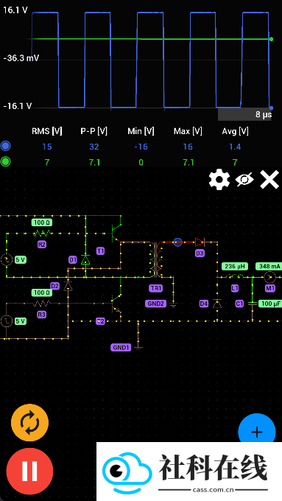Screen dimensions: 282x501
Task: Select the upper 5 V source symbol
Action: click(x=7, y=260)
